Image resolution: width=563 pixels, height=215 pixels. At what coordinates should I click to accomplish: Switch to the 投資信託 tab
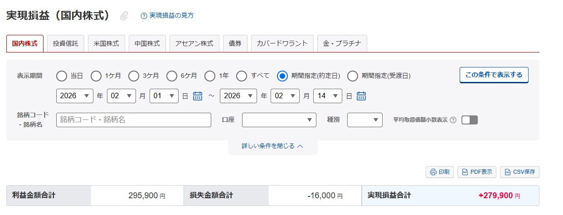point(65,44)
